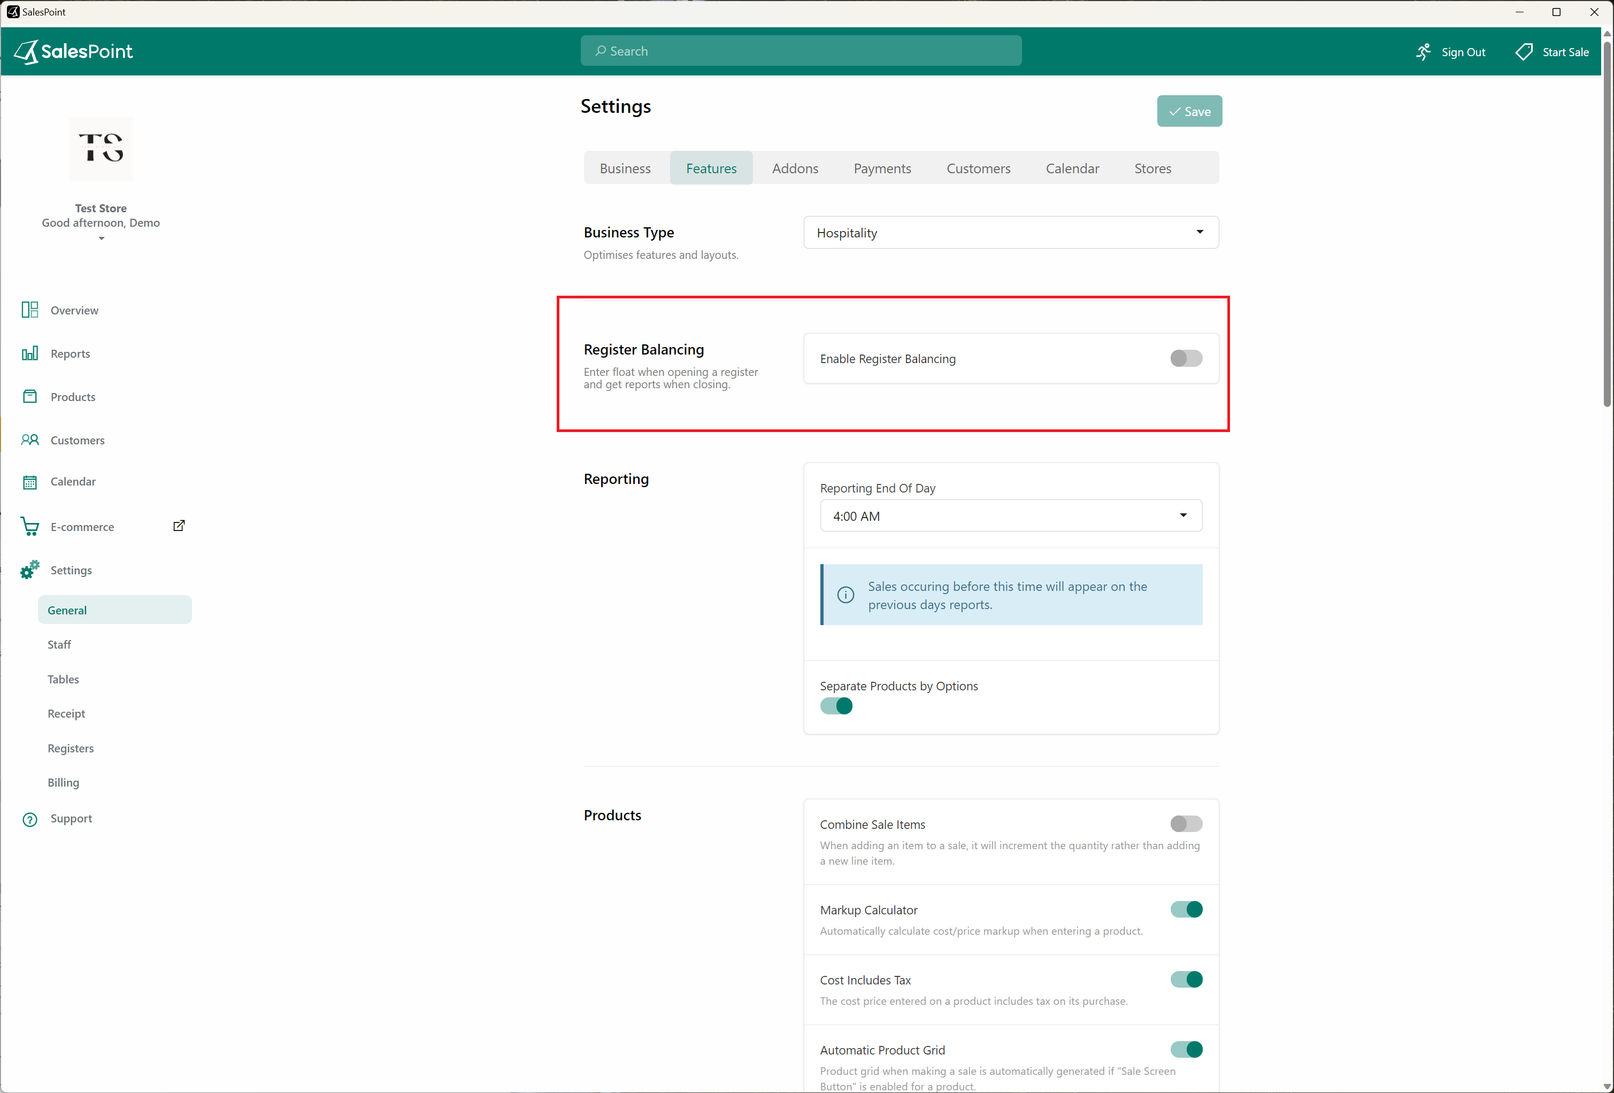Image resolution: width=1614 pixels, height=1093 pixels.
Task: Open the Customers section
Action: pos(77,440)
